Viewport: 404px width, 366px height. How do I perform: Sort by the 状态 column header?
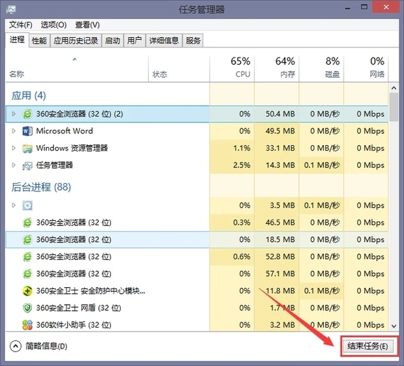(179, 69)
